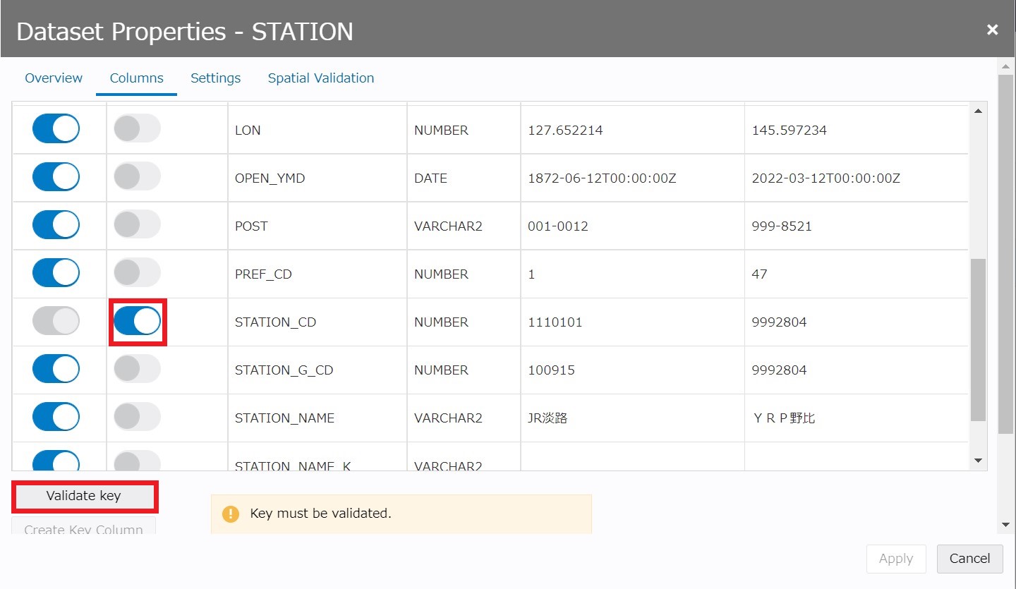1016x589 pixels.
Task: Click the table's vertical scrollbar thumb
Action: (978, 339)
